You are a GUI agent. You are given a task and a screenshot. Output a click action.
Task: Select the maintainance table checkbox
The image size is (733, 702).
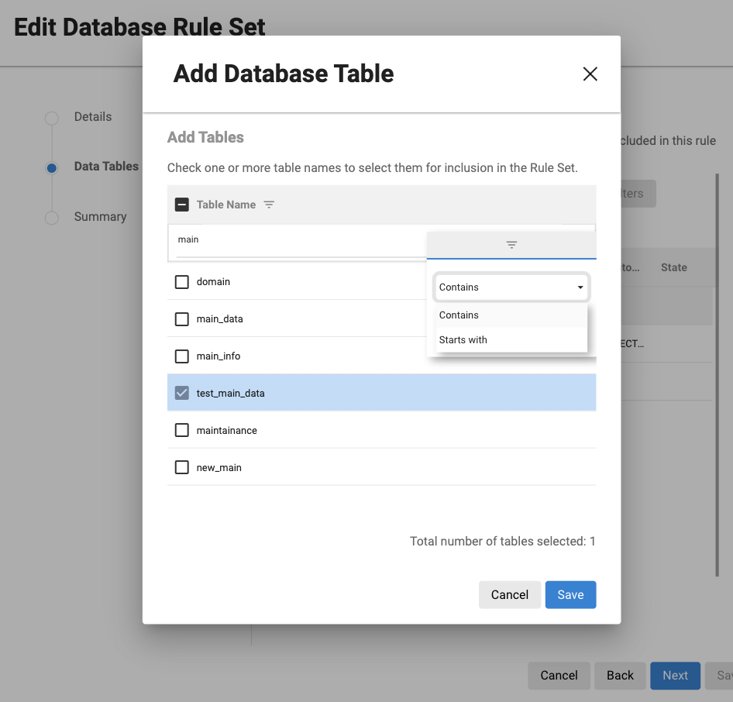coord(182,431)
